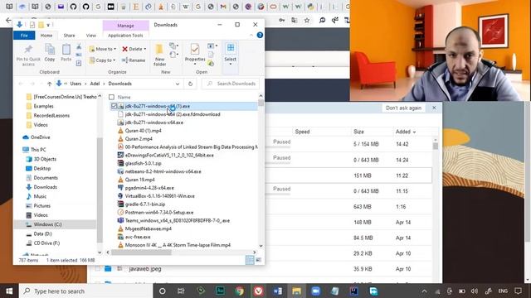The image size is (531, 298).
Task: Toggle the select-all checkbox beside Name header
Action: tap(111, 97)
